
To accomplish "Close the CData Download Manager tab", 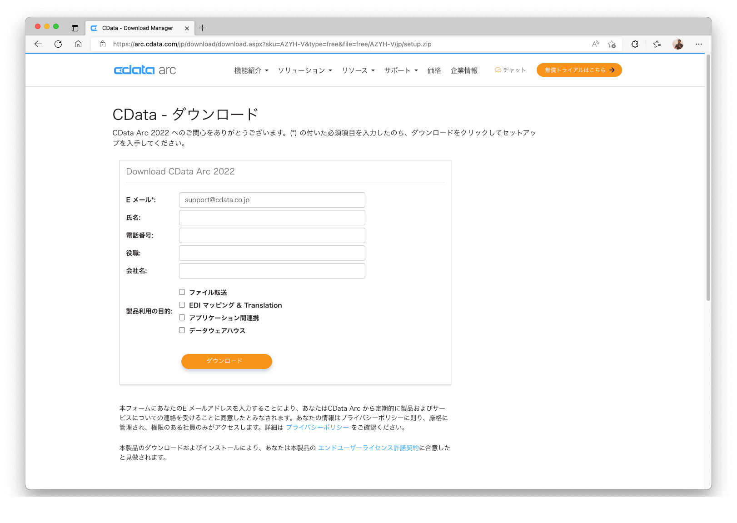I will point(187,28).
